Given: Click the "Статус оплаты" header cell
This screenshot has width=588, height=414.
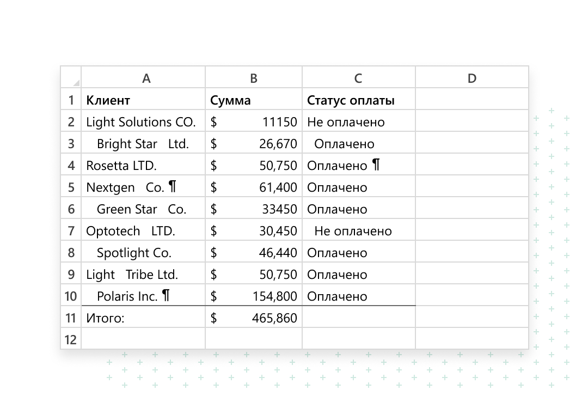Looking at the screenshot, I should [x=358, y=100].
